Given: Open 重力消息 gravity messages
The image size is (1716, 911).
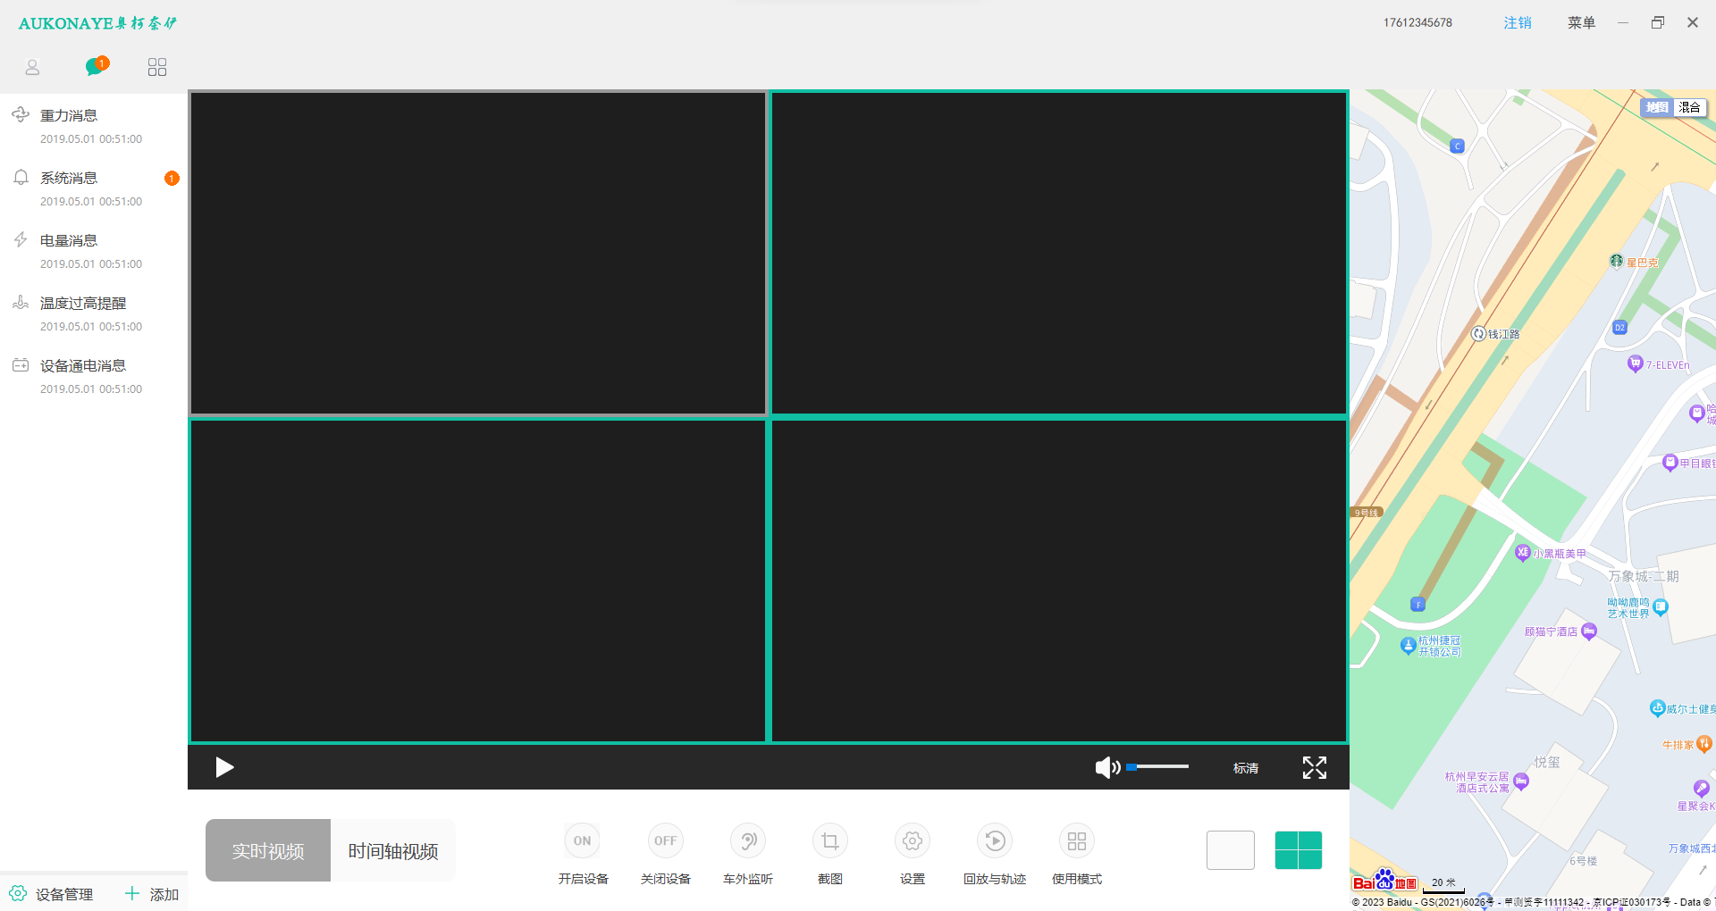Looking at the screenshot, I should (93, 126).
